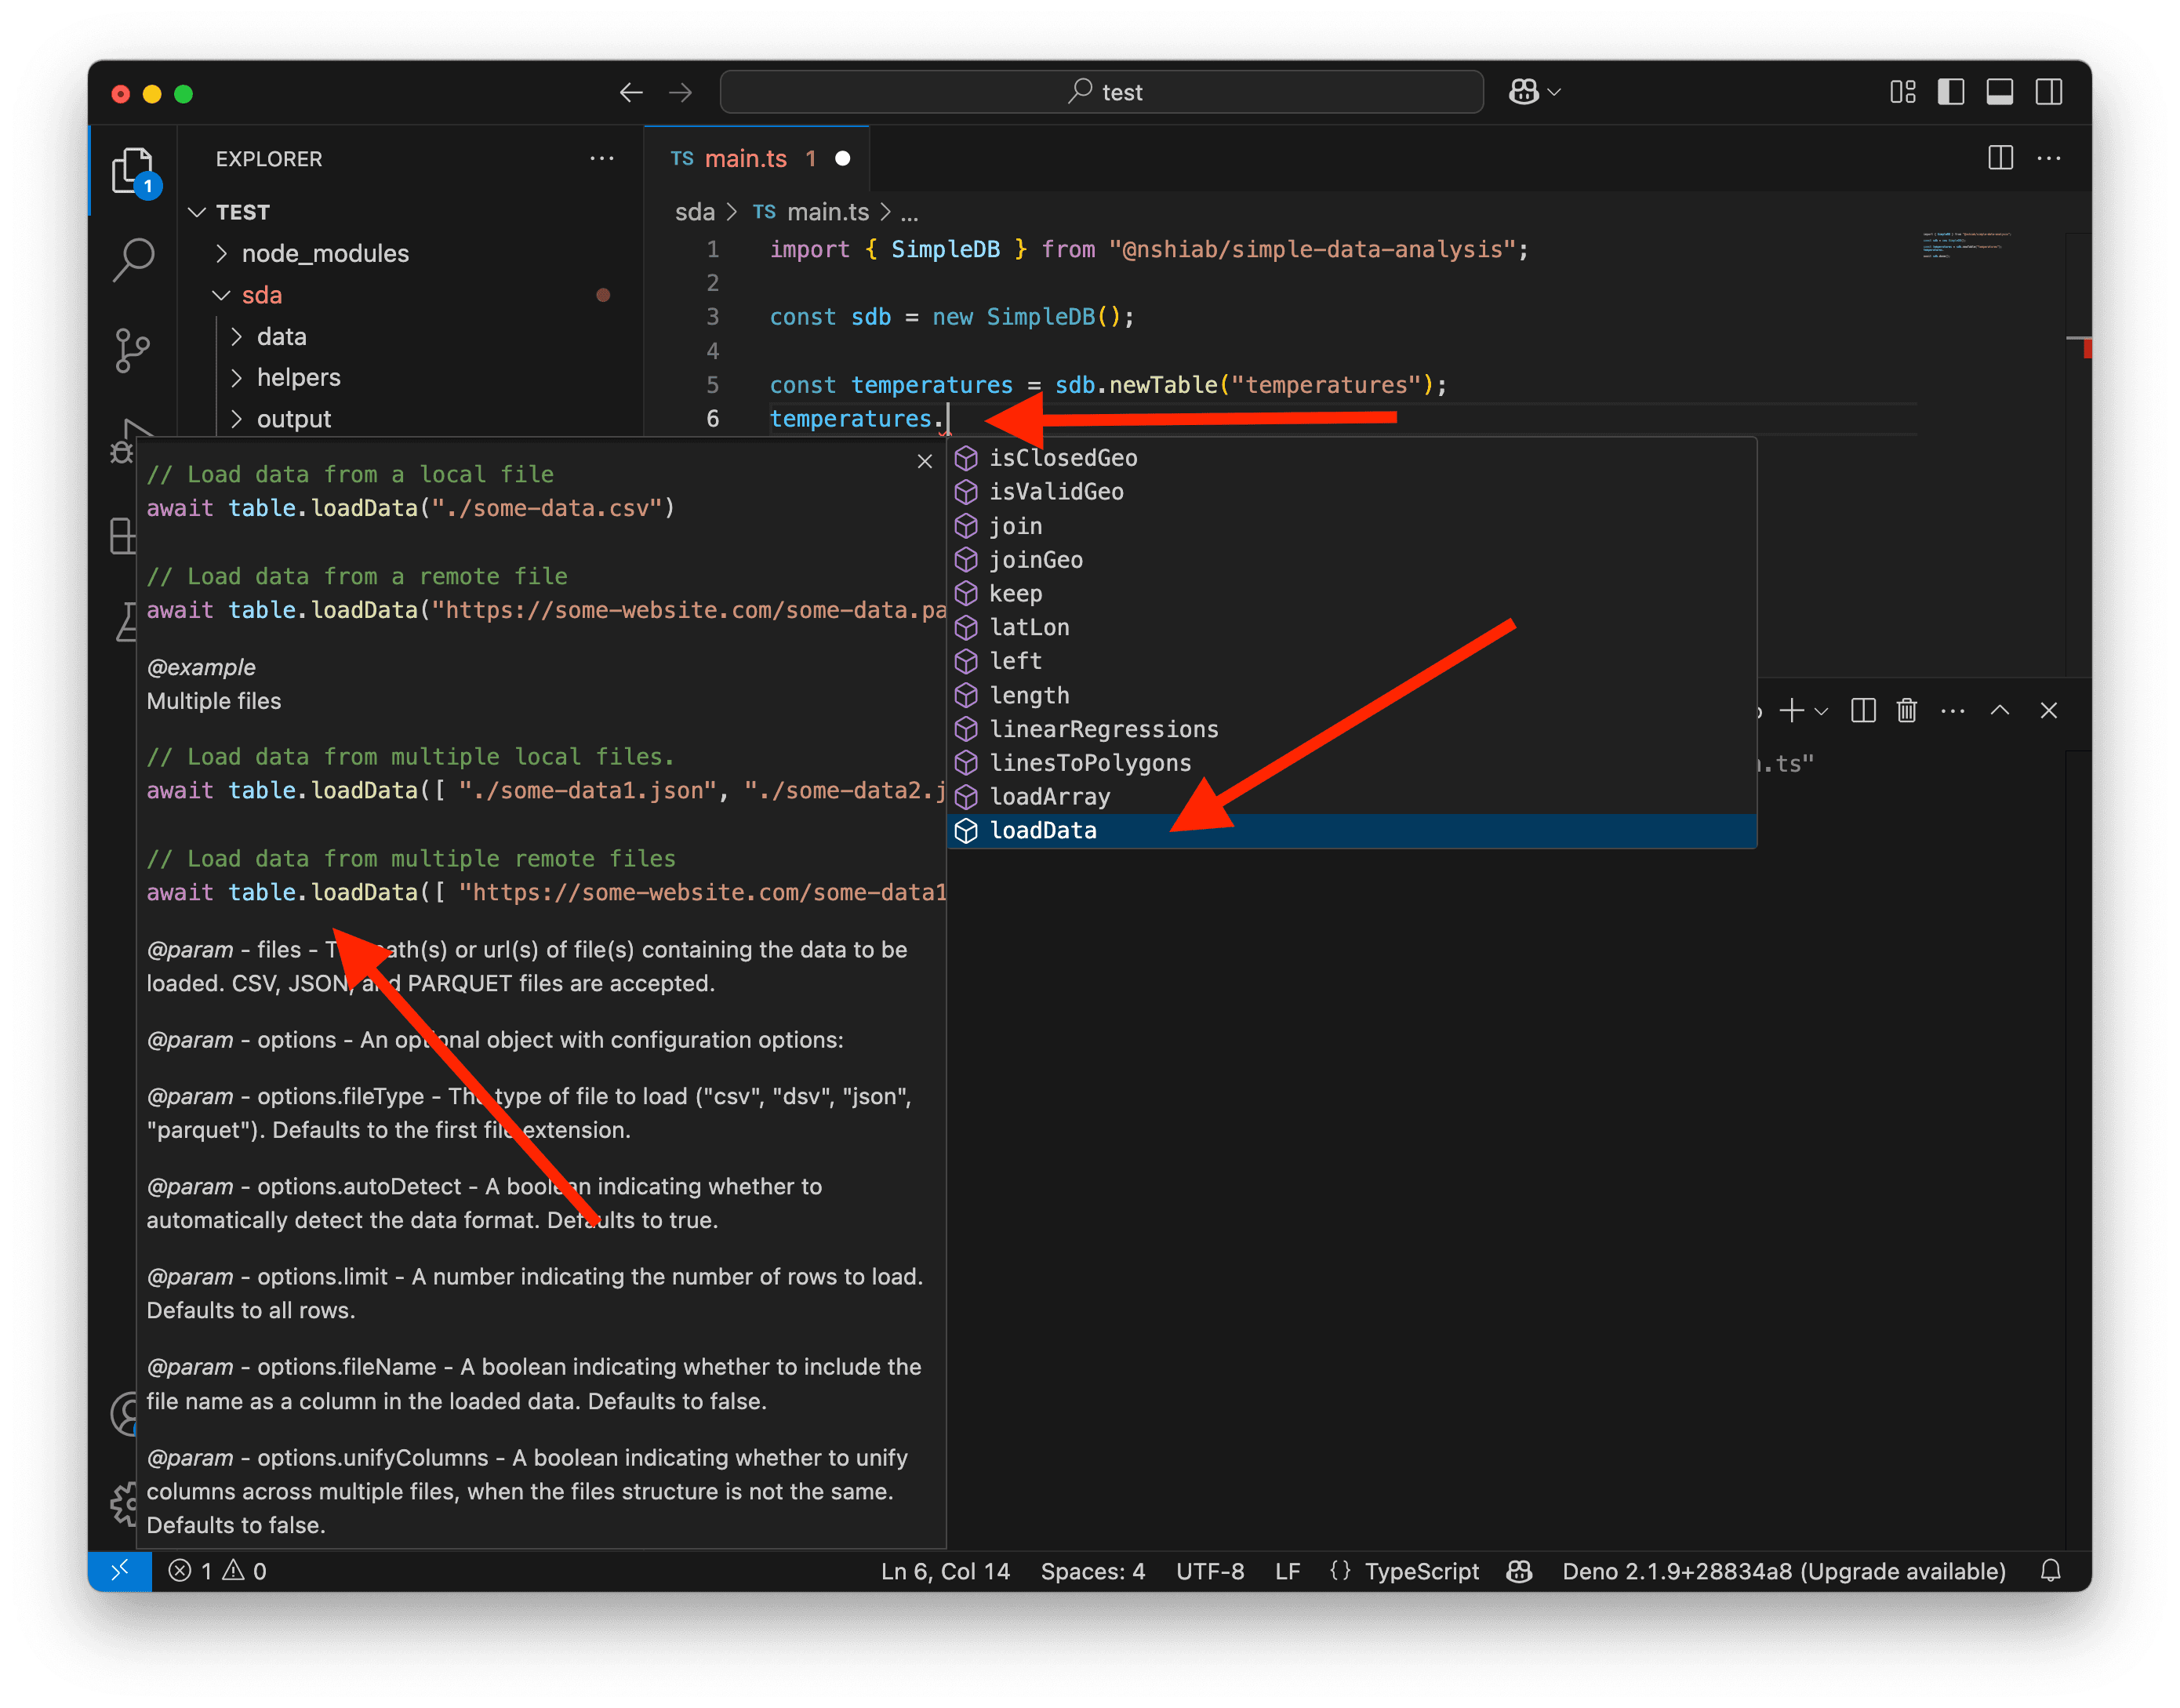Open the Search view in activity bar
The width and height of the screenshot is (2180, 1708).
pos(132,260)
